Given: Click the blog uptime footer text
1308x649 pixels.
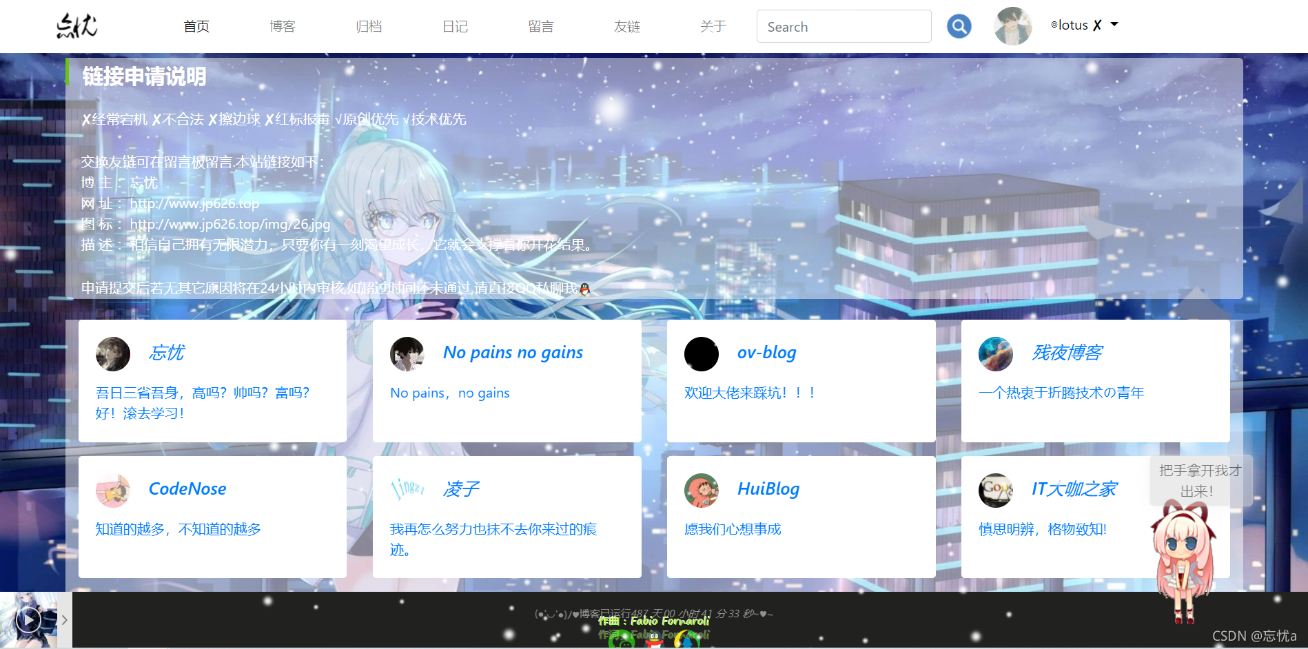Looking at the screenshot, I should coord(654,613).
